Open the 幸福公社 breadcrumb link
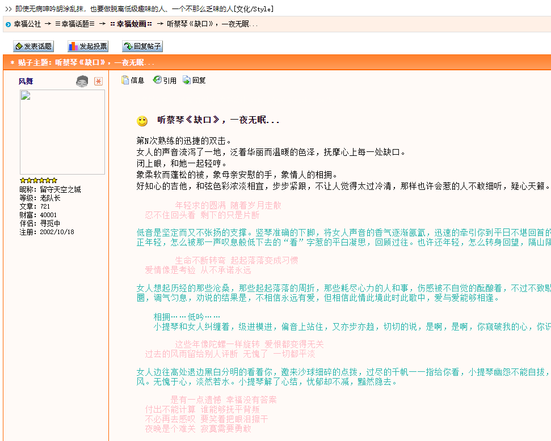 point(27,24)
